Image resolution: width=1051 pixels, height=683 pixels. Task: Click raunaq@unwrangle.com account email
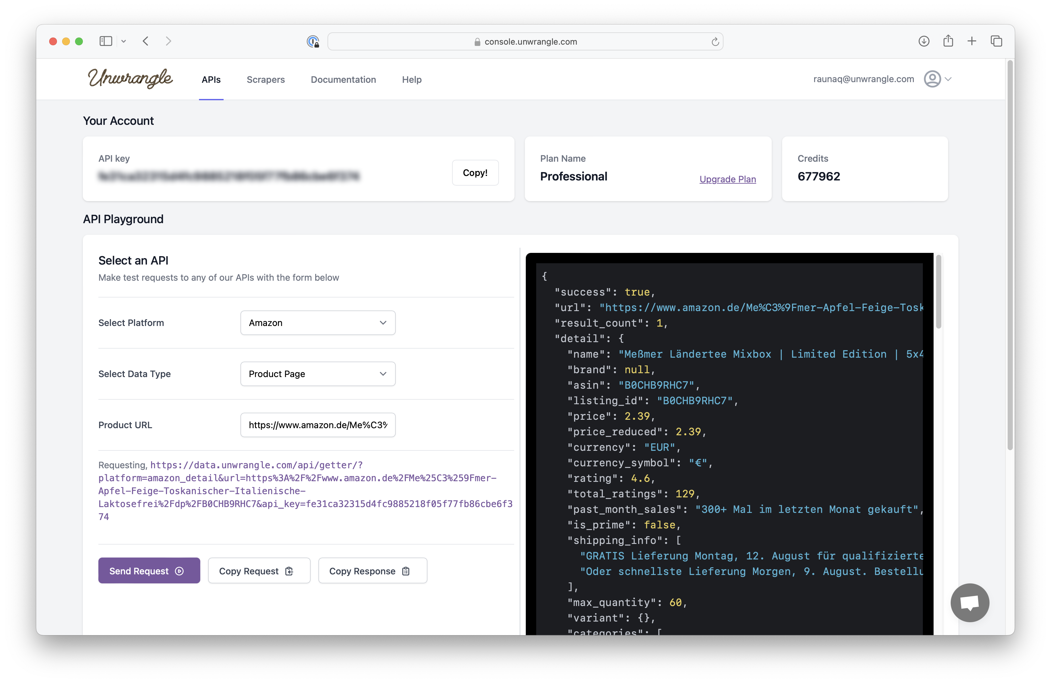(x=863, y=79)
